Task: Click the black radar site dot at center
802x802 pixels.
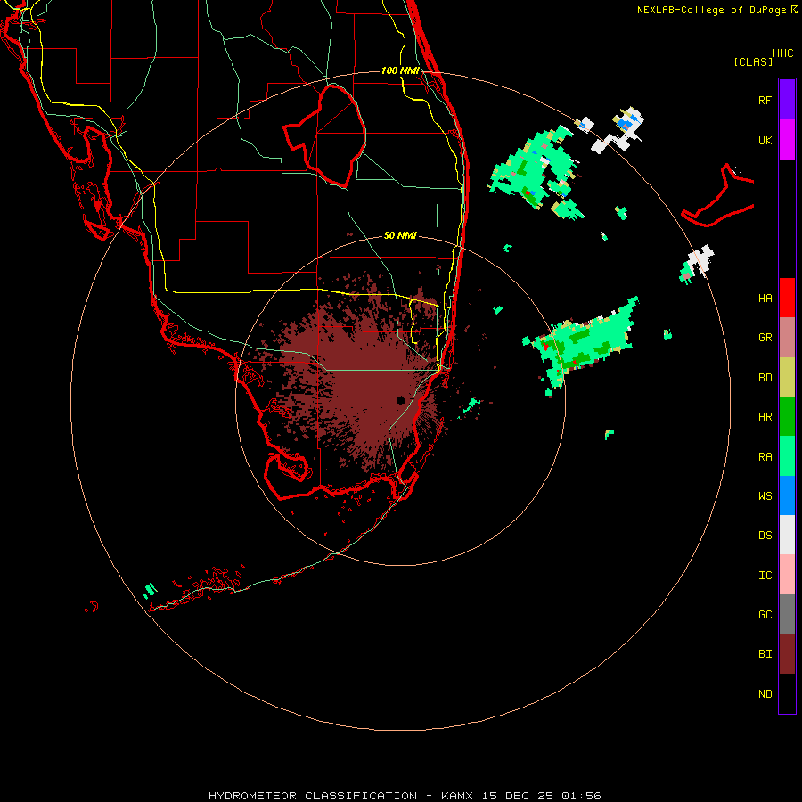Action: coord(400,400)
